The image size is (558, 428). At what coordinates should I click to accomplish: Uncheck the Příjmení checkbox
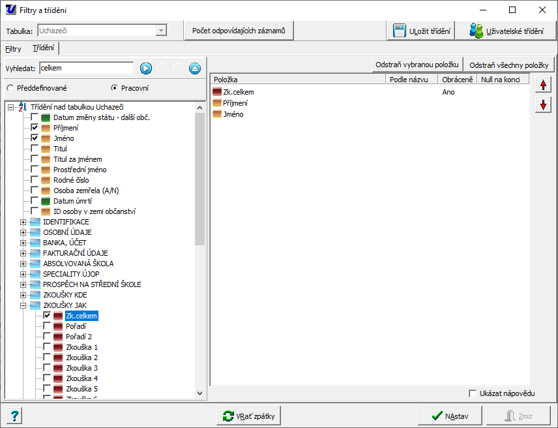(x=35, y=128)
